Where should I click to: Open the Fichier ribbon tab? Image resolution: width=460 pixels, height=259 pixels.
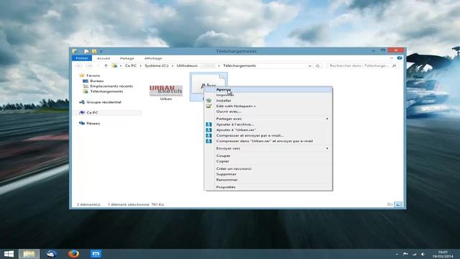[82, 58]
